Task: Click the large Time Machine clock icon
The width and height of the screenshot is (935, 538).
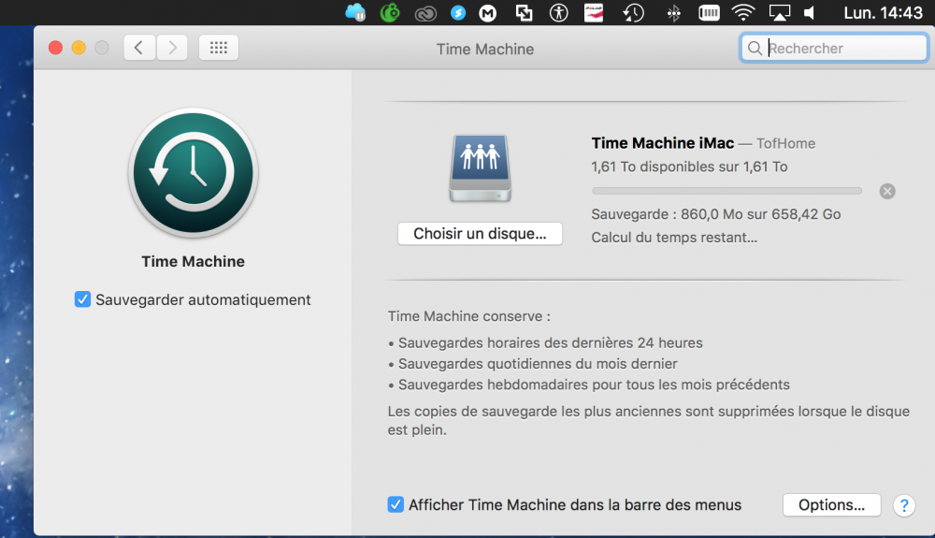Action: point(194,173)
